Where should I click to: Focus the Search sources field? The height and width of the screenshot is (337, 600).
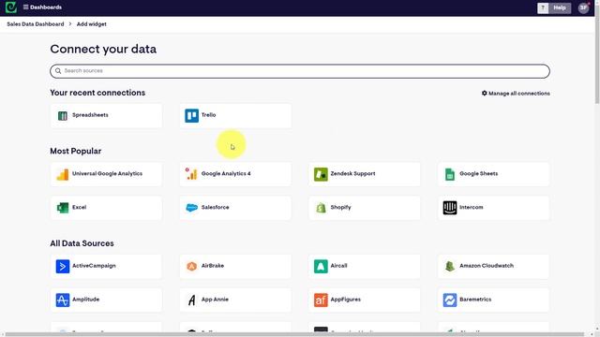[300, 71]
